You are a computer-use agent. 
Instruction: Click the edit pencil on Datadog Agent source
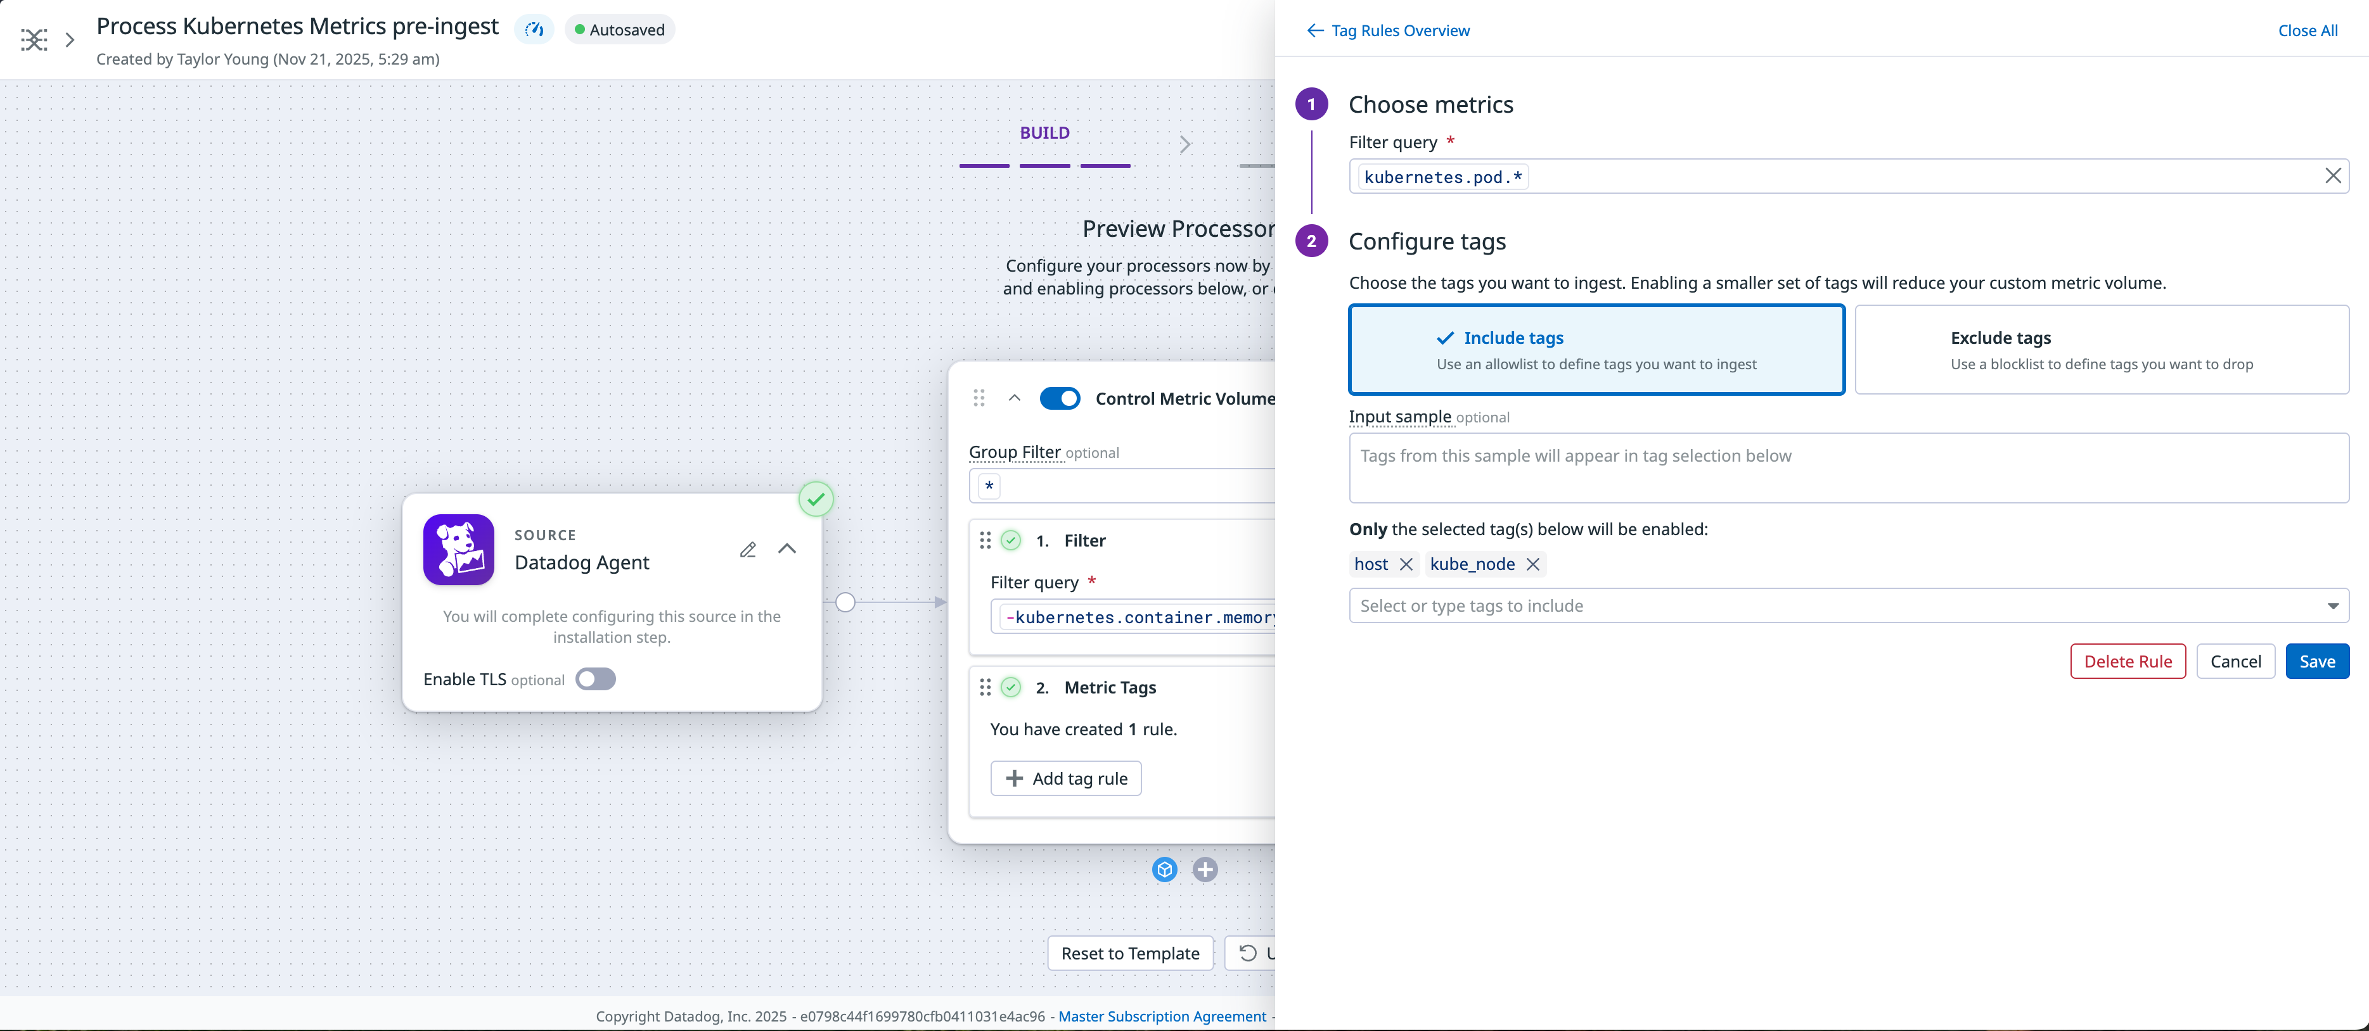pos(748,550)
